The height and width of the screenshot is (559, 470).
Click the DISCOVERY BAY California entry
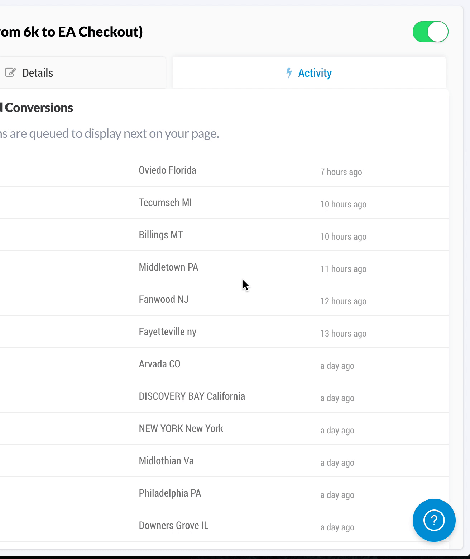192,396
